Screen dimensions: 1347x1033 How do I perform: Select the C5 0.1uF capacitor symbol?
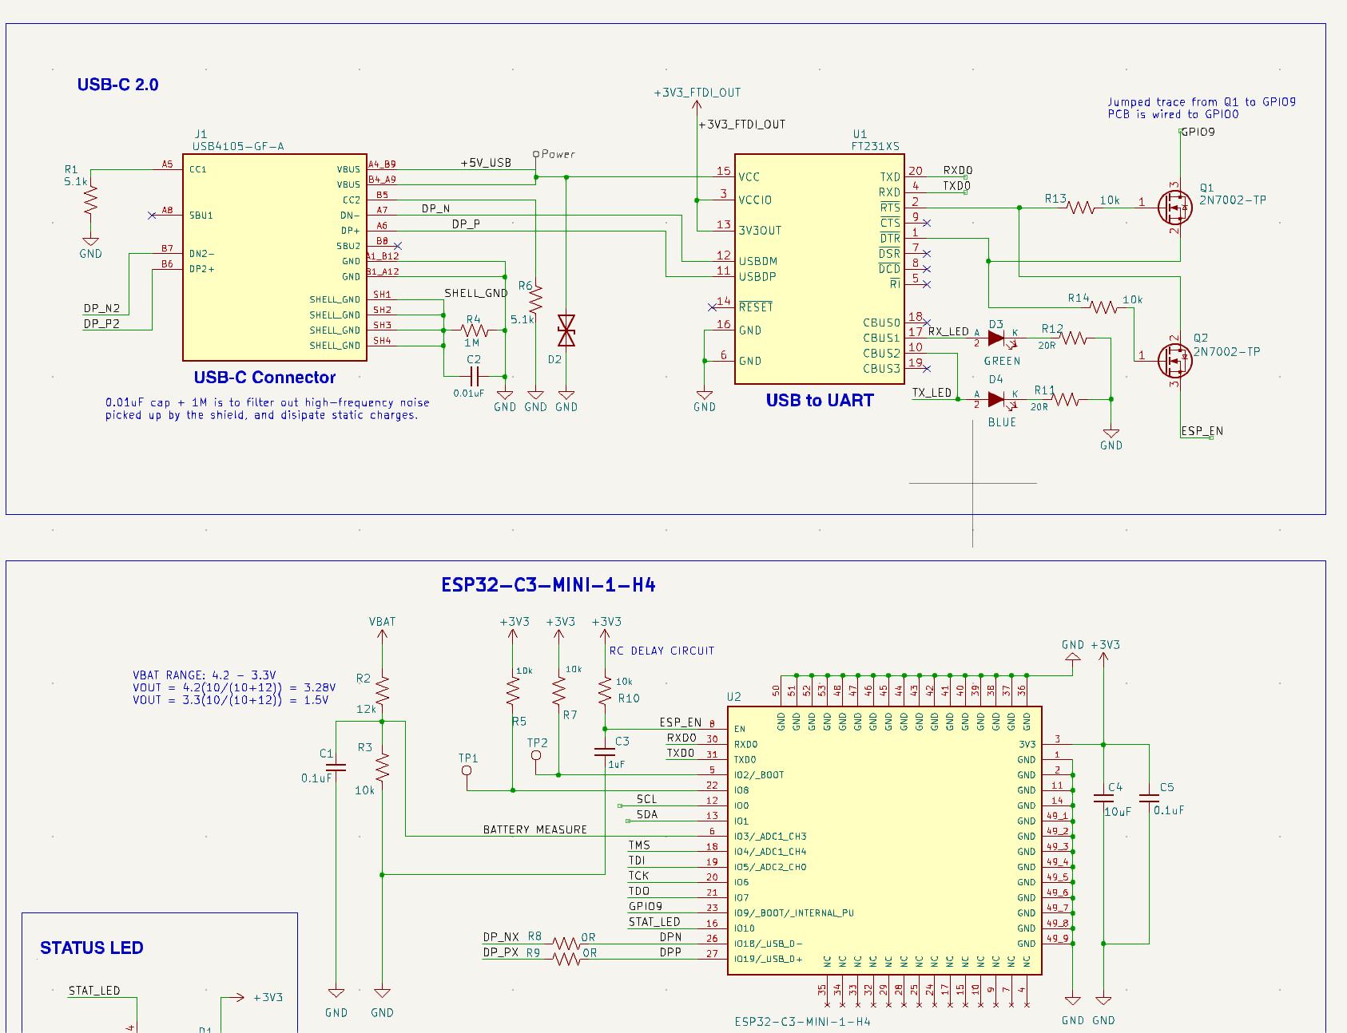click(1150, 798)
